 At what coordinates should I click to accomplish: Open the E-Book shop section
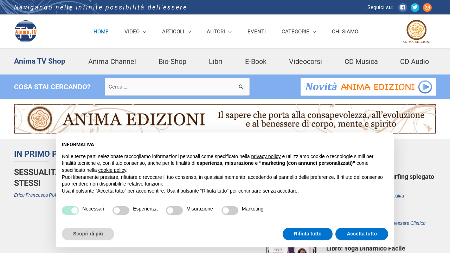click(x=256, y=61)
